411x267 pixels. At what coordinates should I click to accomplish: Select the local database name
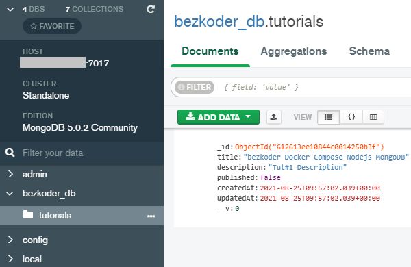[x=32, y=259]
